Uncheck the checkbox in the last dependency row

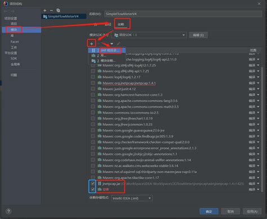click(x=93, y=189)
